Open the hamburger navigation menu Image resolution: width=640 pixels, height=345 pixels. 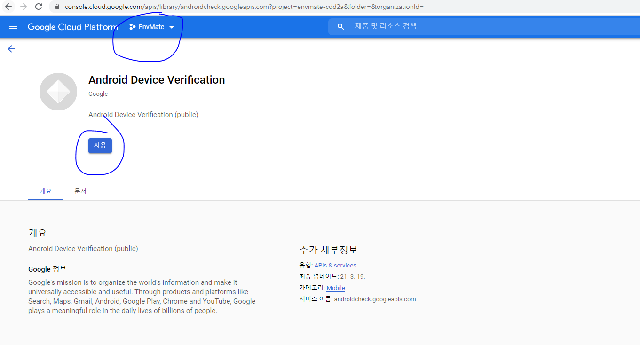tap(13, 27)
